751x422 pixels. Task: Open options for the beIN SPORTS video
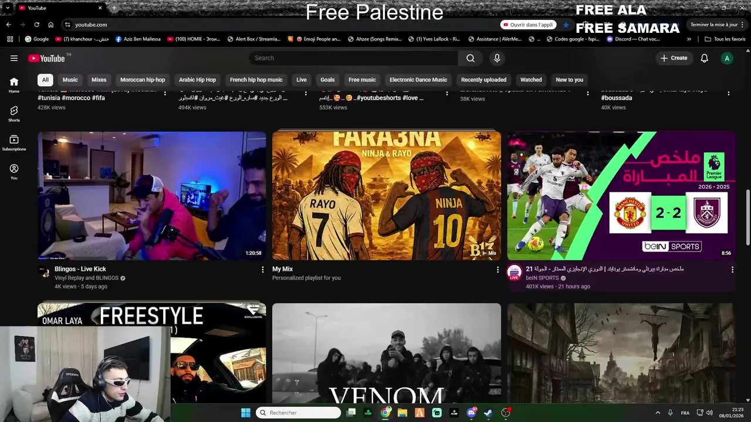pyautogui.click(x=732, y=269)
